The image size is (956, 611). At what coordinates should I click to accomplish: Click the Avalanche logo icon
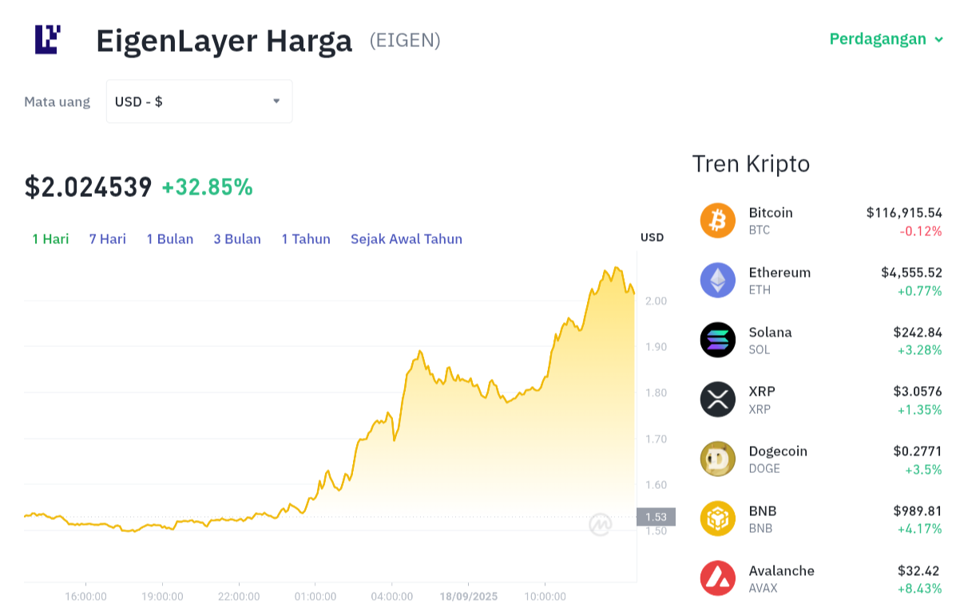[x=718, y=578]
